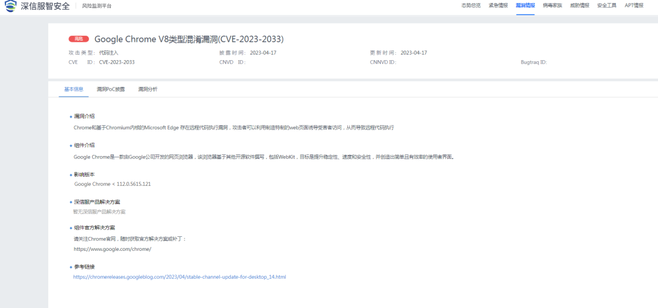Screen dimensions: 658x308
Task: Click the 组件官方解决方案 section heading
Action: click(x=94, y=228)
